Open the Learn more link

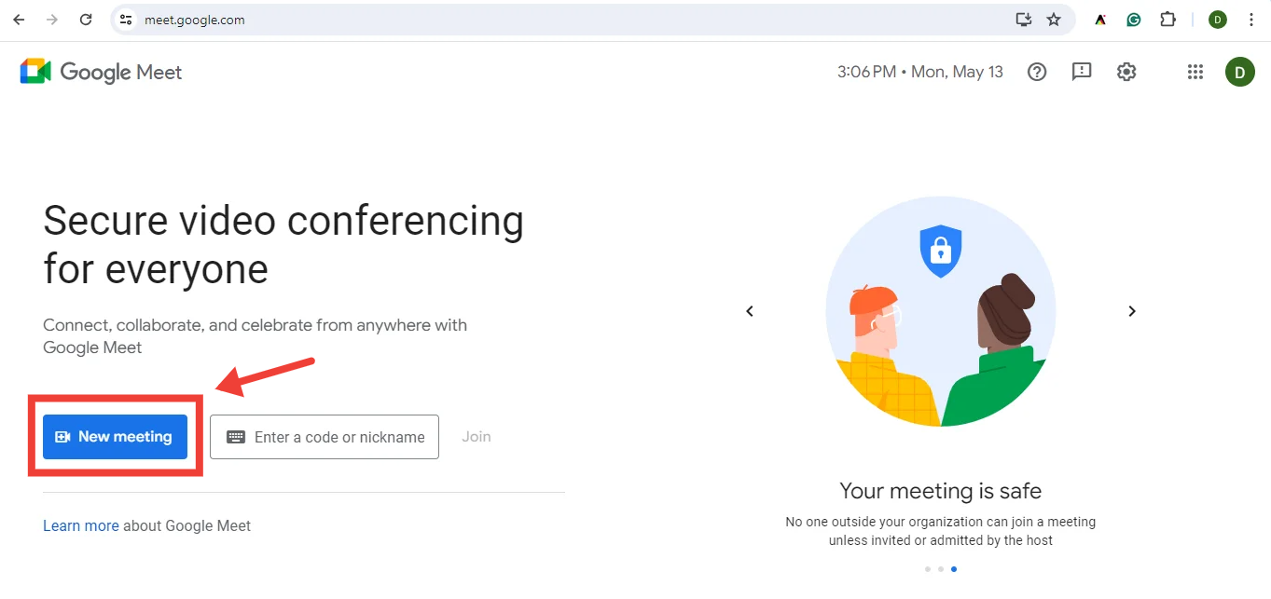(80, 525)
